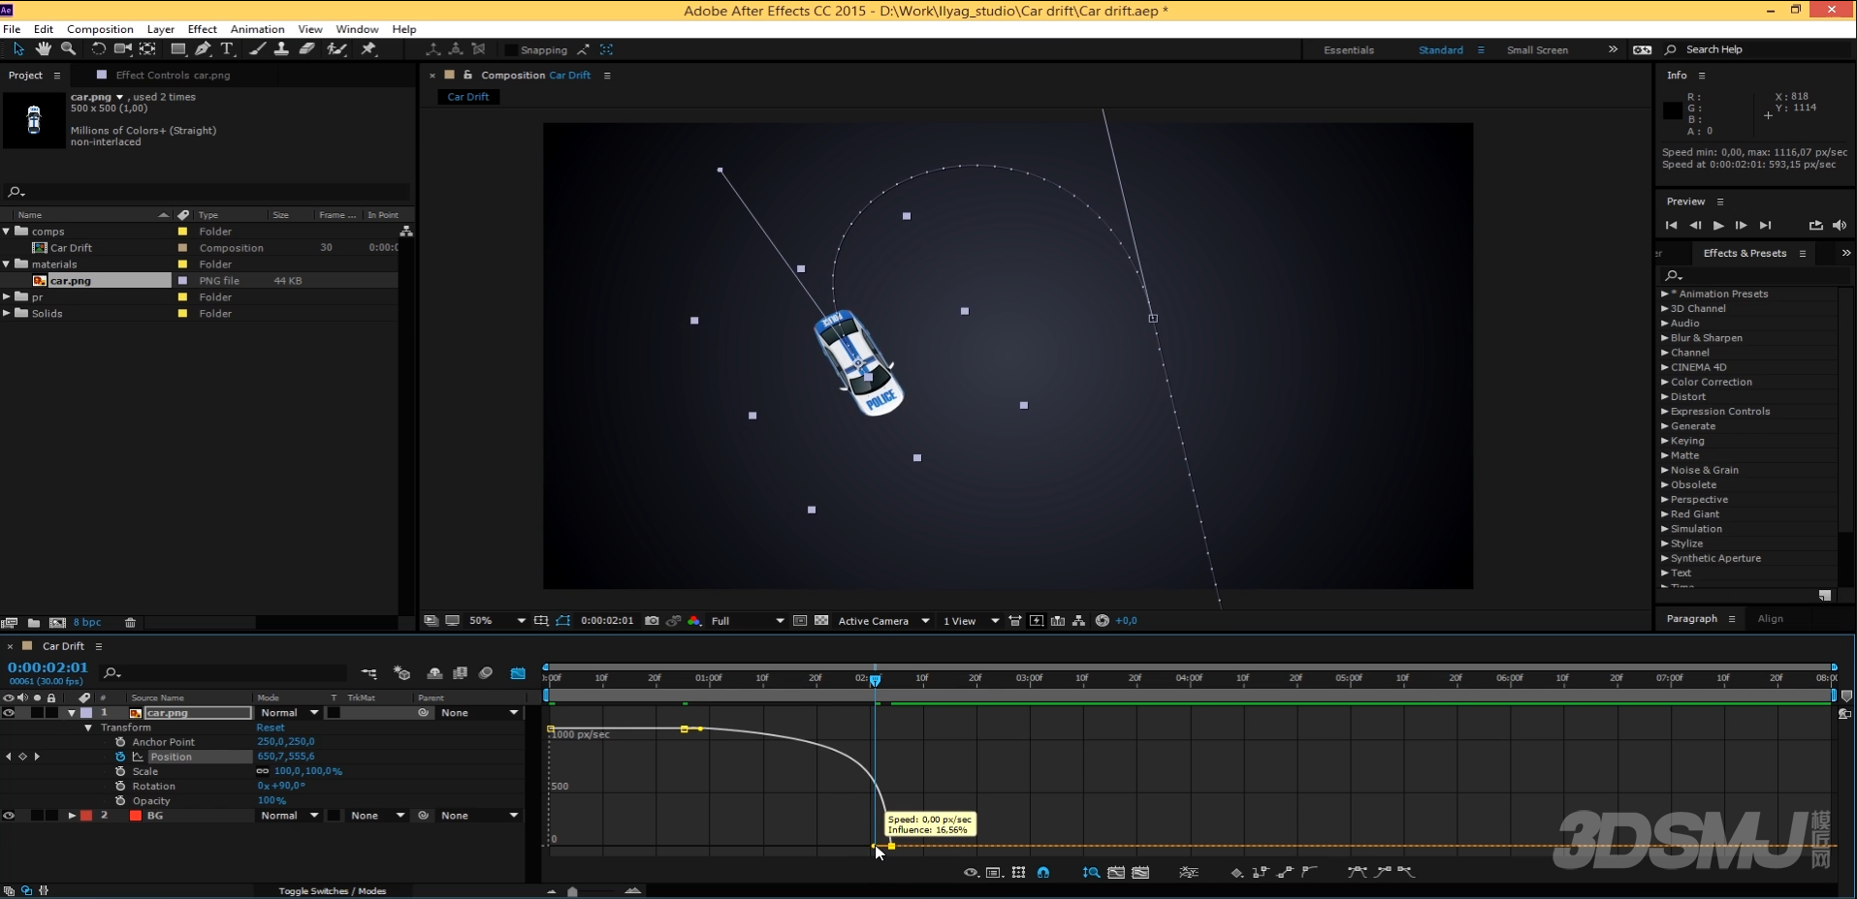The height and width of the screenshot is (899, 1857).
Task: Select the Unified Camera tool
Action: [123, 48]
